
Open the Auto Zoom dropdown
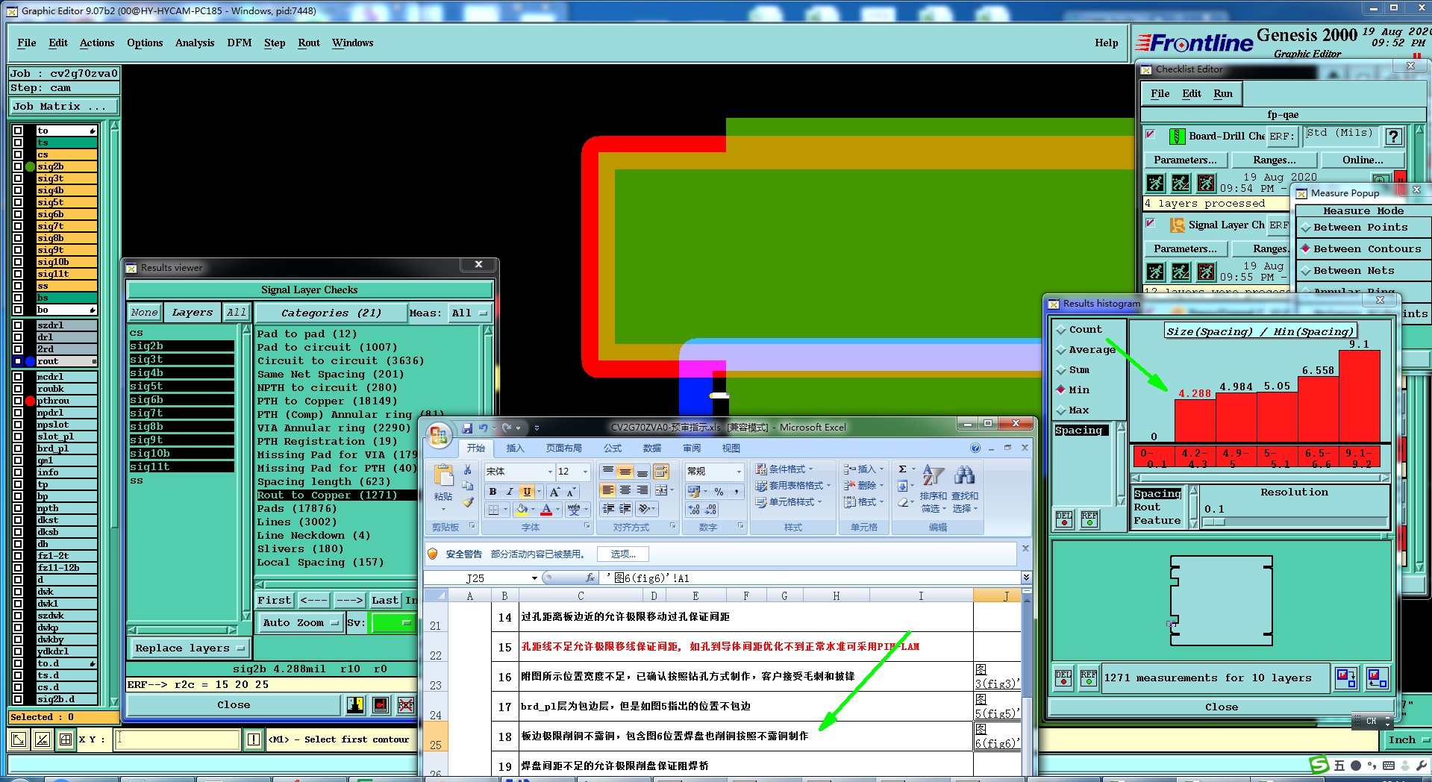pos(300,622)
